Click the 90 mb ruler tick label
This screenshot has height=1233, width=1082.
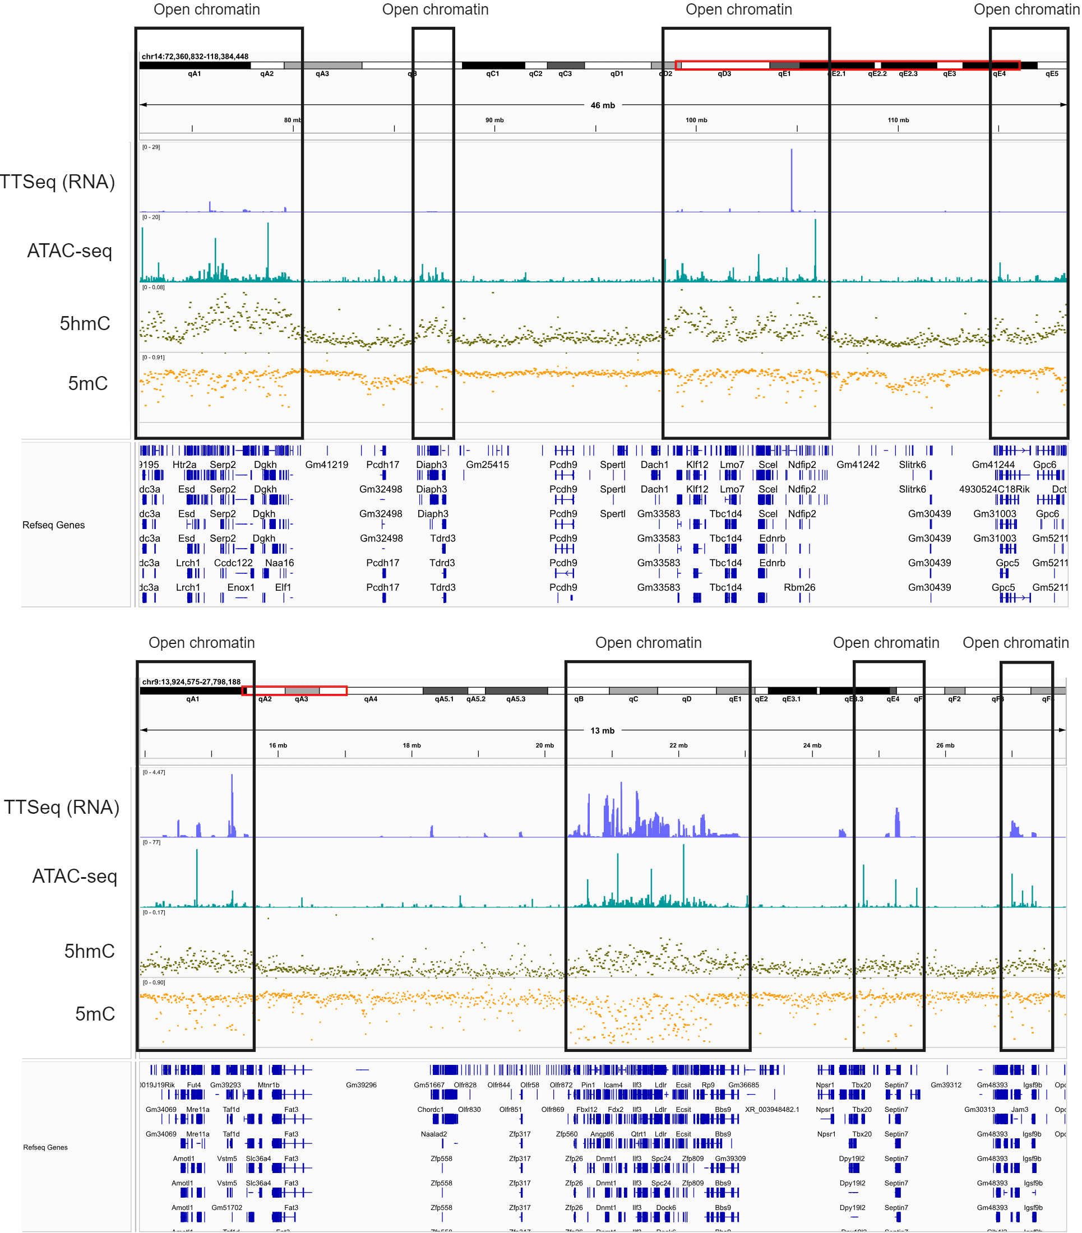494,120
